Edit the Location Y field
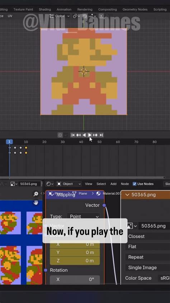Image resolution: width=170 pixels, height=303 pixels. point(75,253)
